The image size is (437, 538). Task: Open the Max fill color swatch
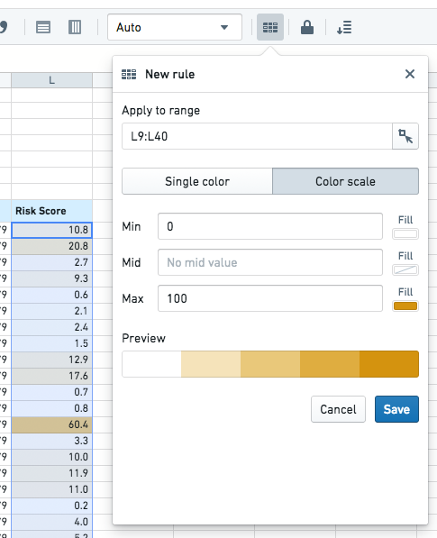click(405, 306)
